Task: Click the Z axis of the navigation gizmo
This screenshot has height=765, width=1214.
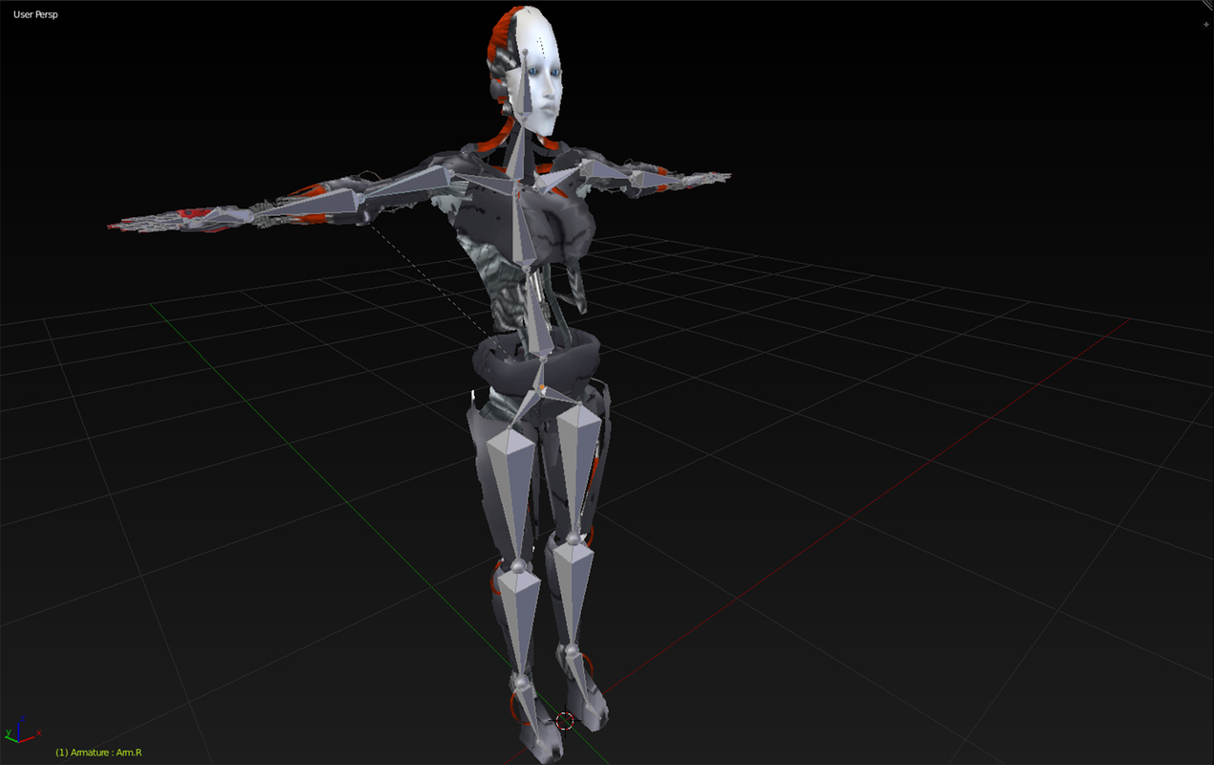Action: coord(21,724)
